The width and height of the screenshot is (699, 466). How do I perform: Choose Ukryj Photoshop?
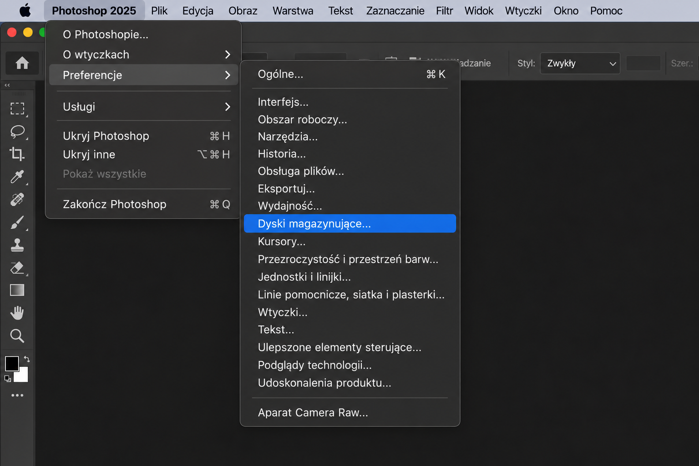pos(144,136)
